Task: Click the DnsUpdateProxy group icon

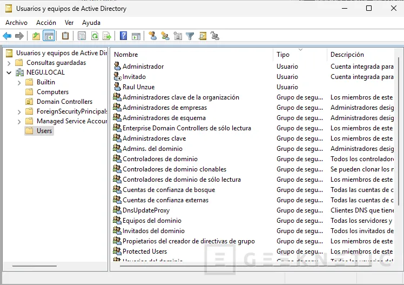Action: tap(117, 210)
